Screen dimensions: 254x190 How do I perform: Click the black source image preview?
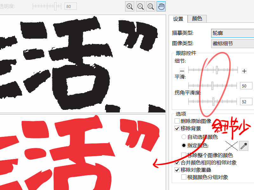[83, 64]
